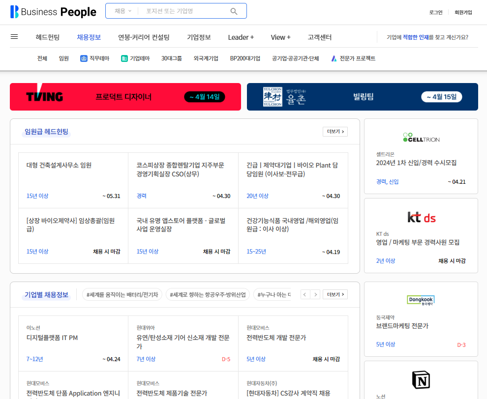Open the 고객센터 menu
Screen dimensions: 487x399
point(320,37)
